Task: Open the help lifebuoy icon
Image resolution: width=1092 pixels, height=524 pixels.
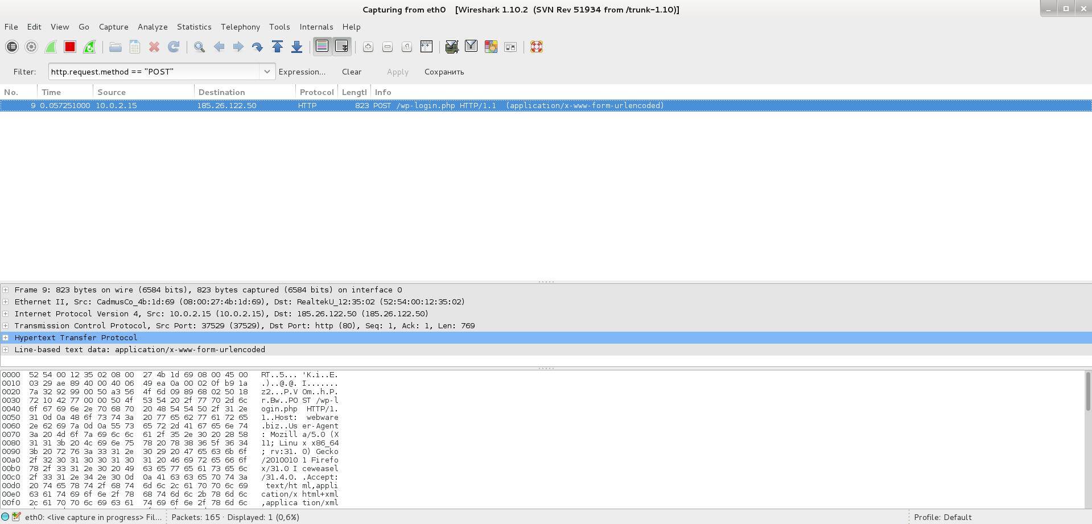Action: tap(536, 47)
